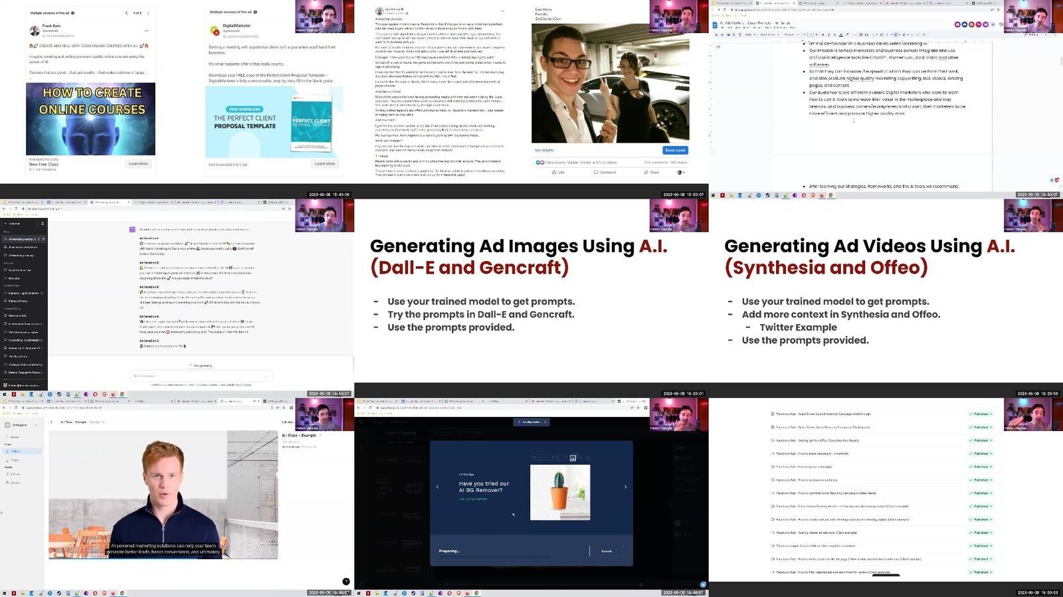Click info icon beside Frank Kern 'Multiple versions'
The width and height of the screenshot is (1063, 597).
[x=73, y=13]
